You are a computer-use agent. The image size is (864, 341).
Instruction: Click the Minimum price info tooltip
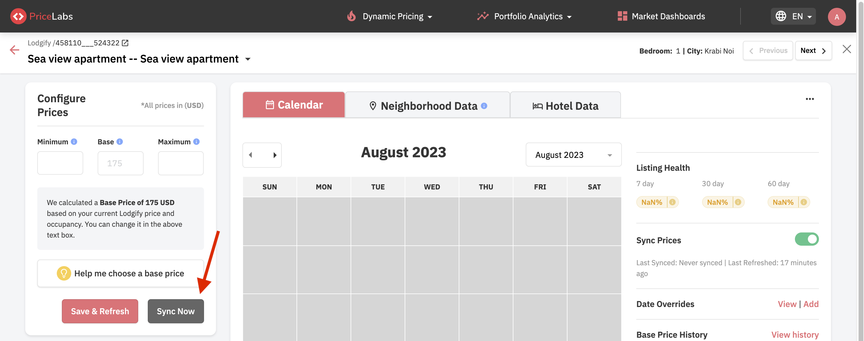point(74,141)
